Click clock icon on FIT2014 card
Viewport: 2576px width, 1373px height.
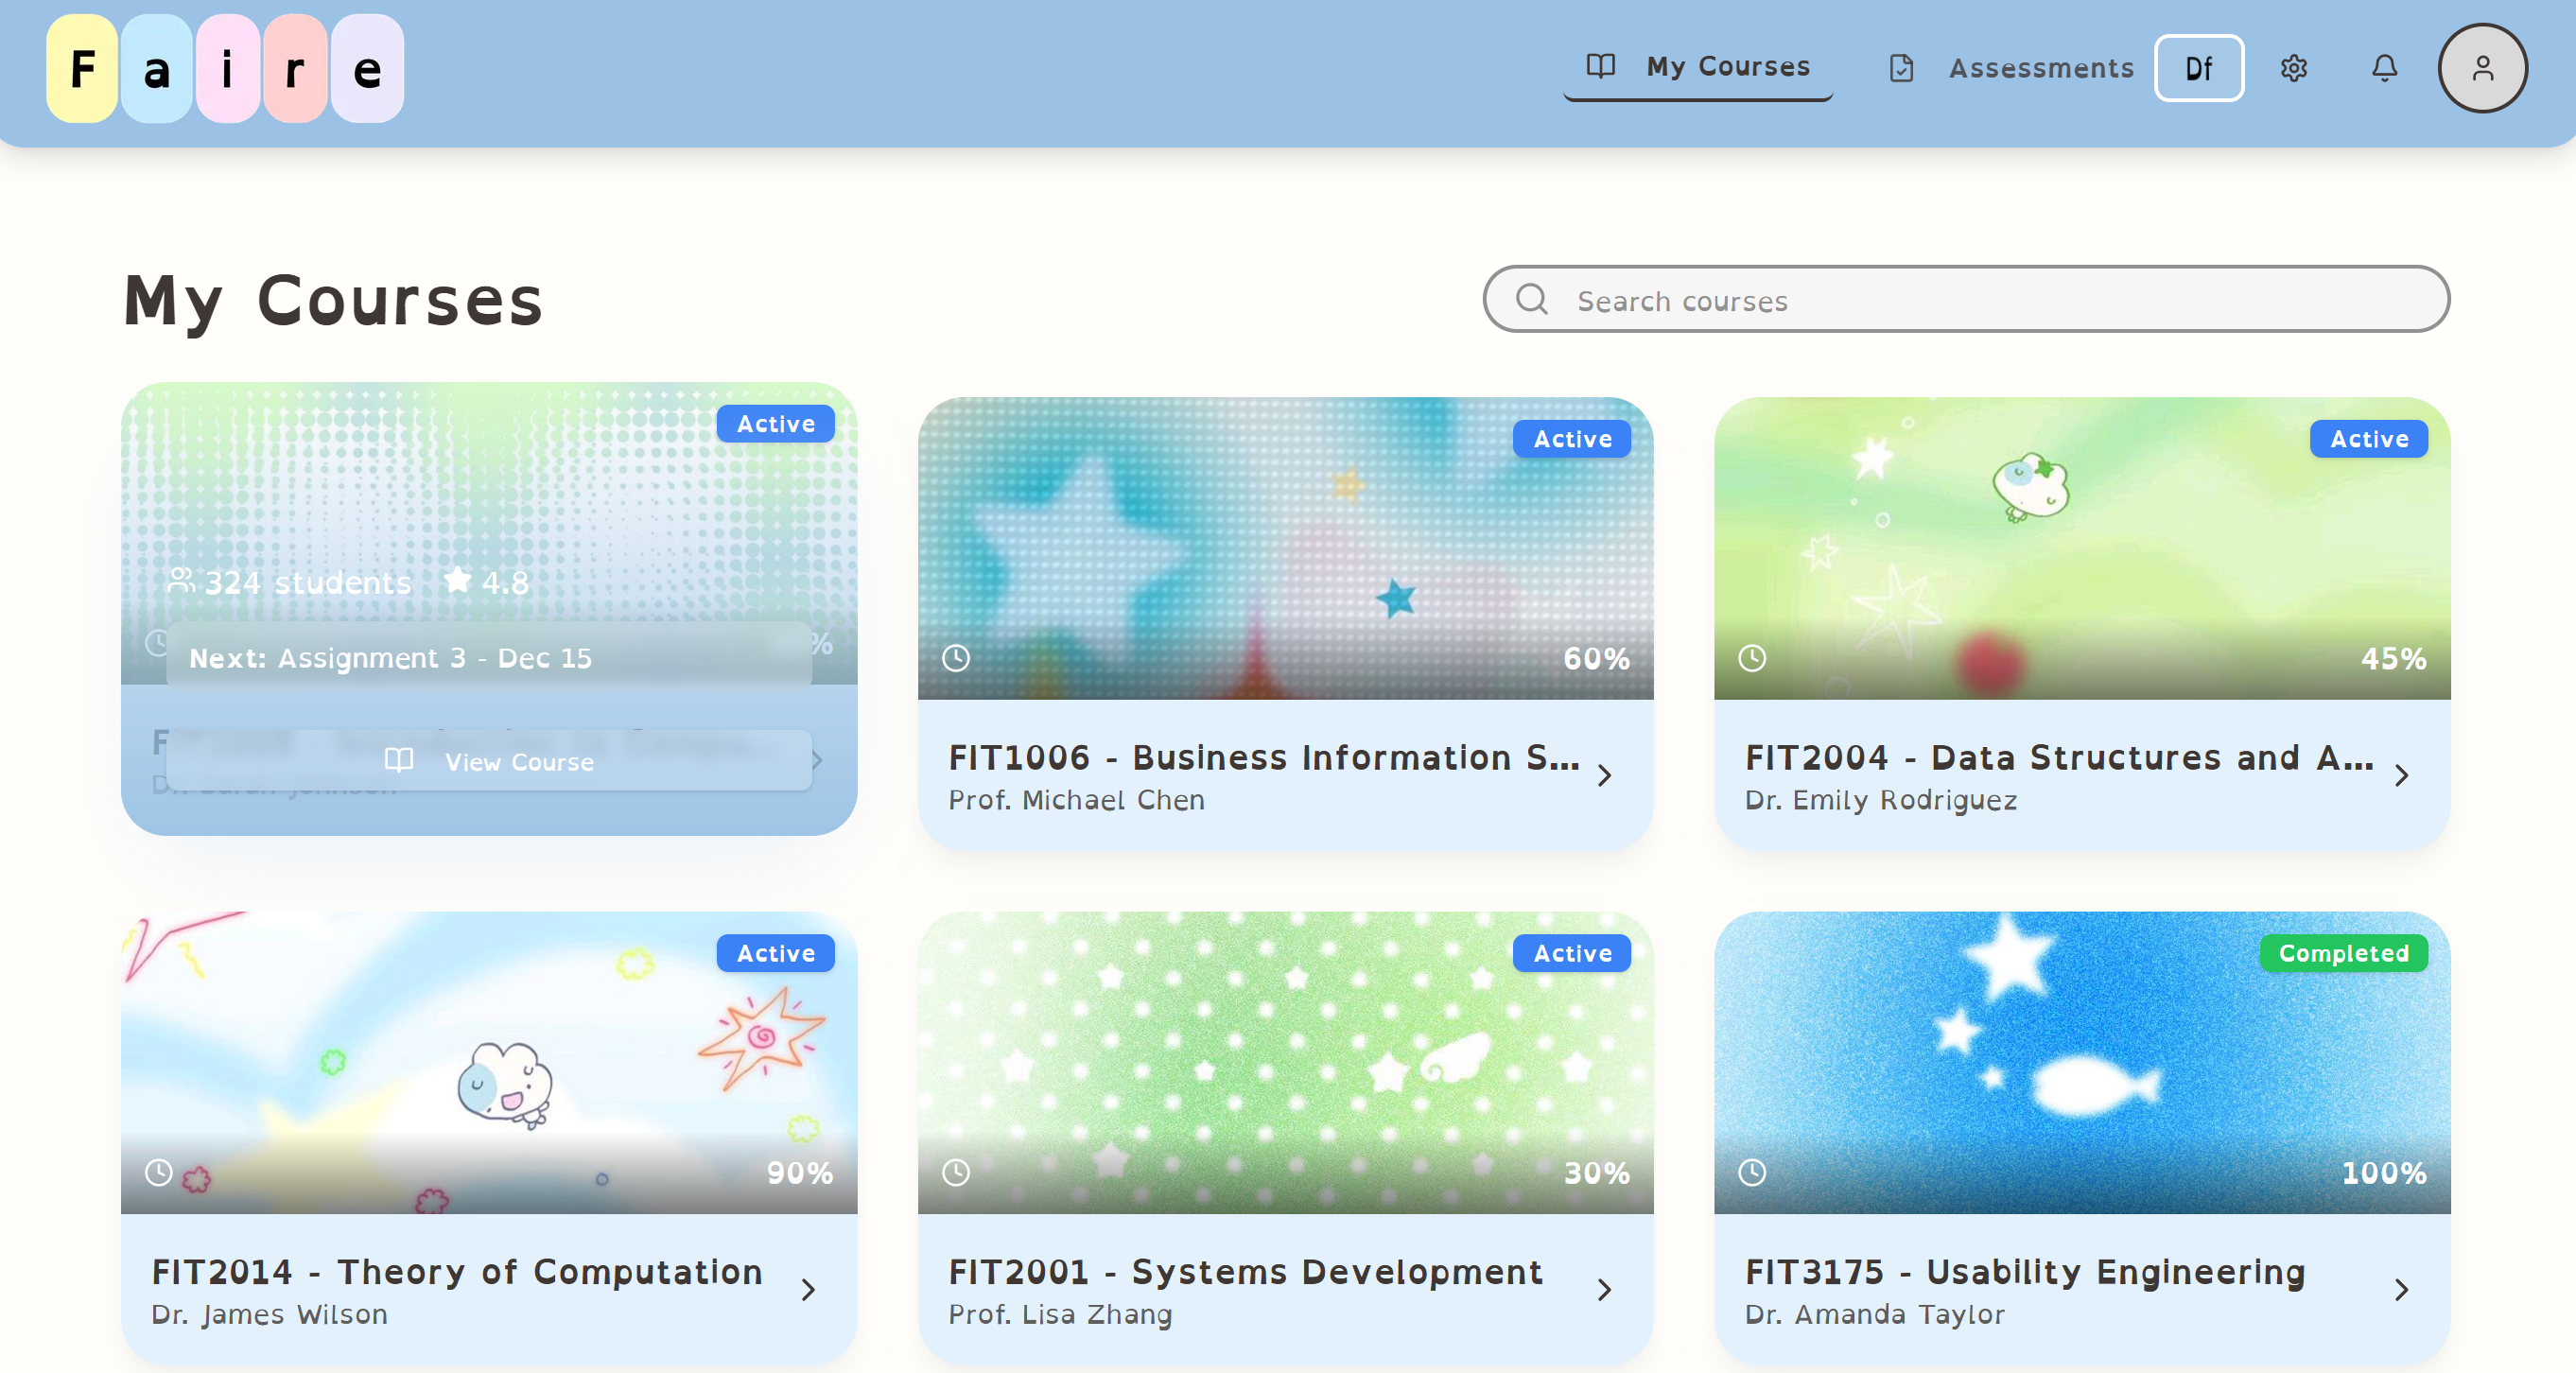pos(159,1172)
